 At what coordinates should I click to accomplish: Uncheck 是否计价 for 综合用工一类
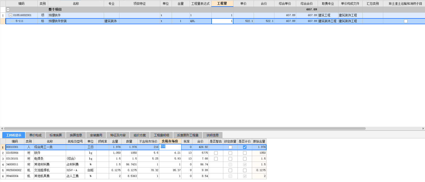click(245, 147)
